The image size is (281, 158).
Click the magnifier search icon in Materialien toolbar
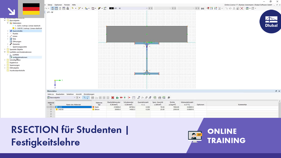click(169, 98)
